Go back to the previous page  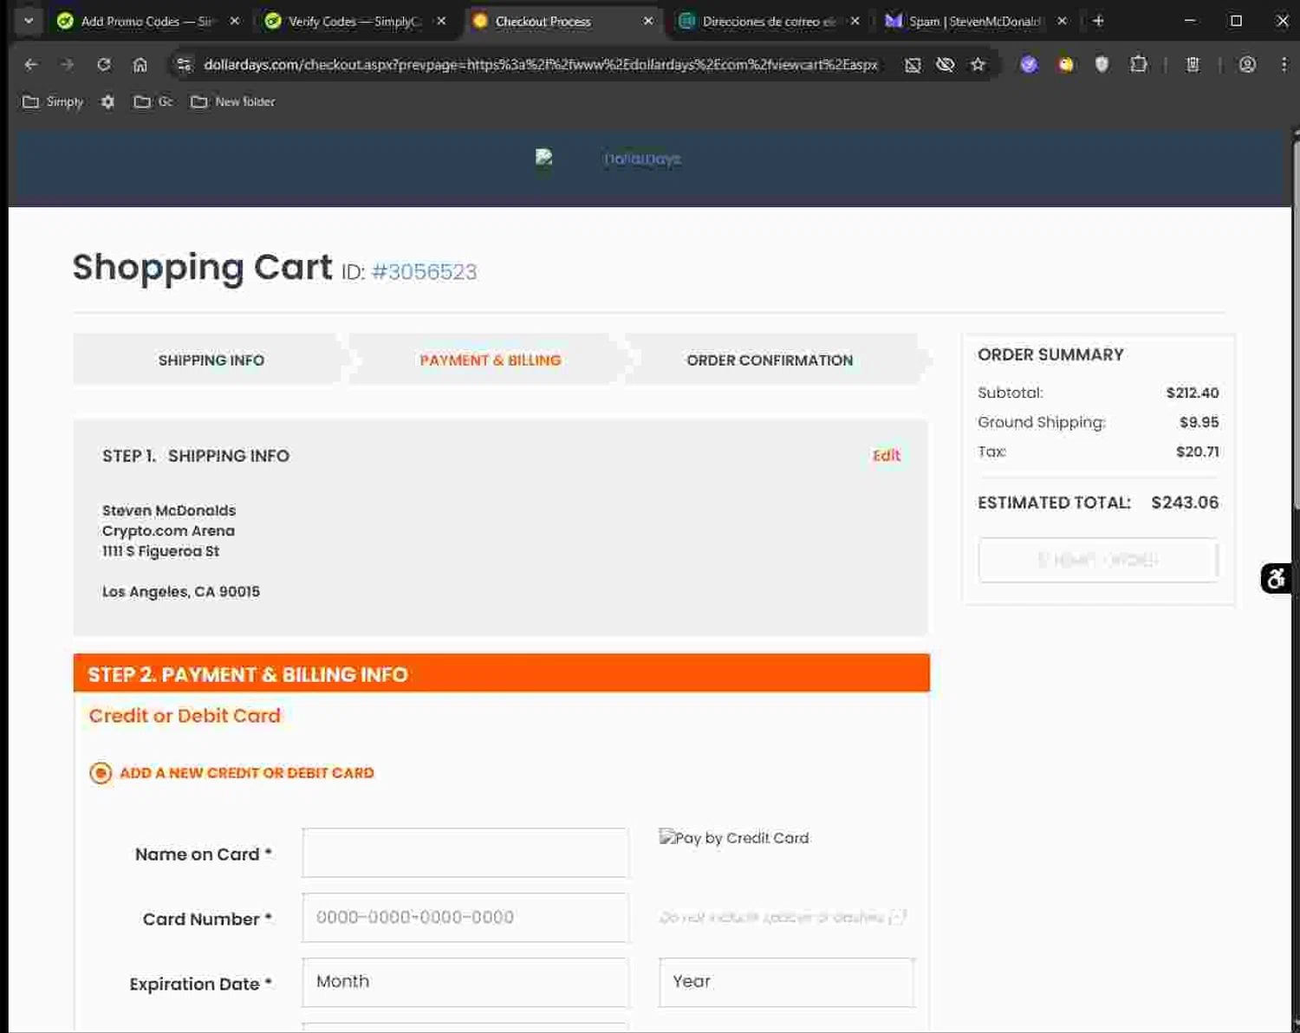tap(31, 64)
